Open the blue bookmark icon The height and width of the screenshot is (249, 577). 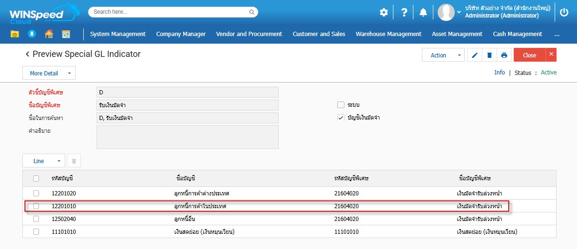click(32, 34)
